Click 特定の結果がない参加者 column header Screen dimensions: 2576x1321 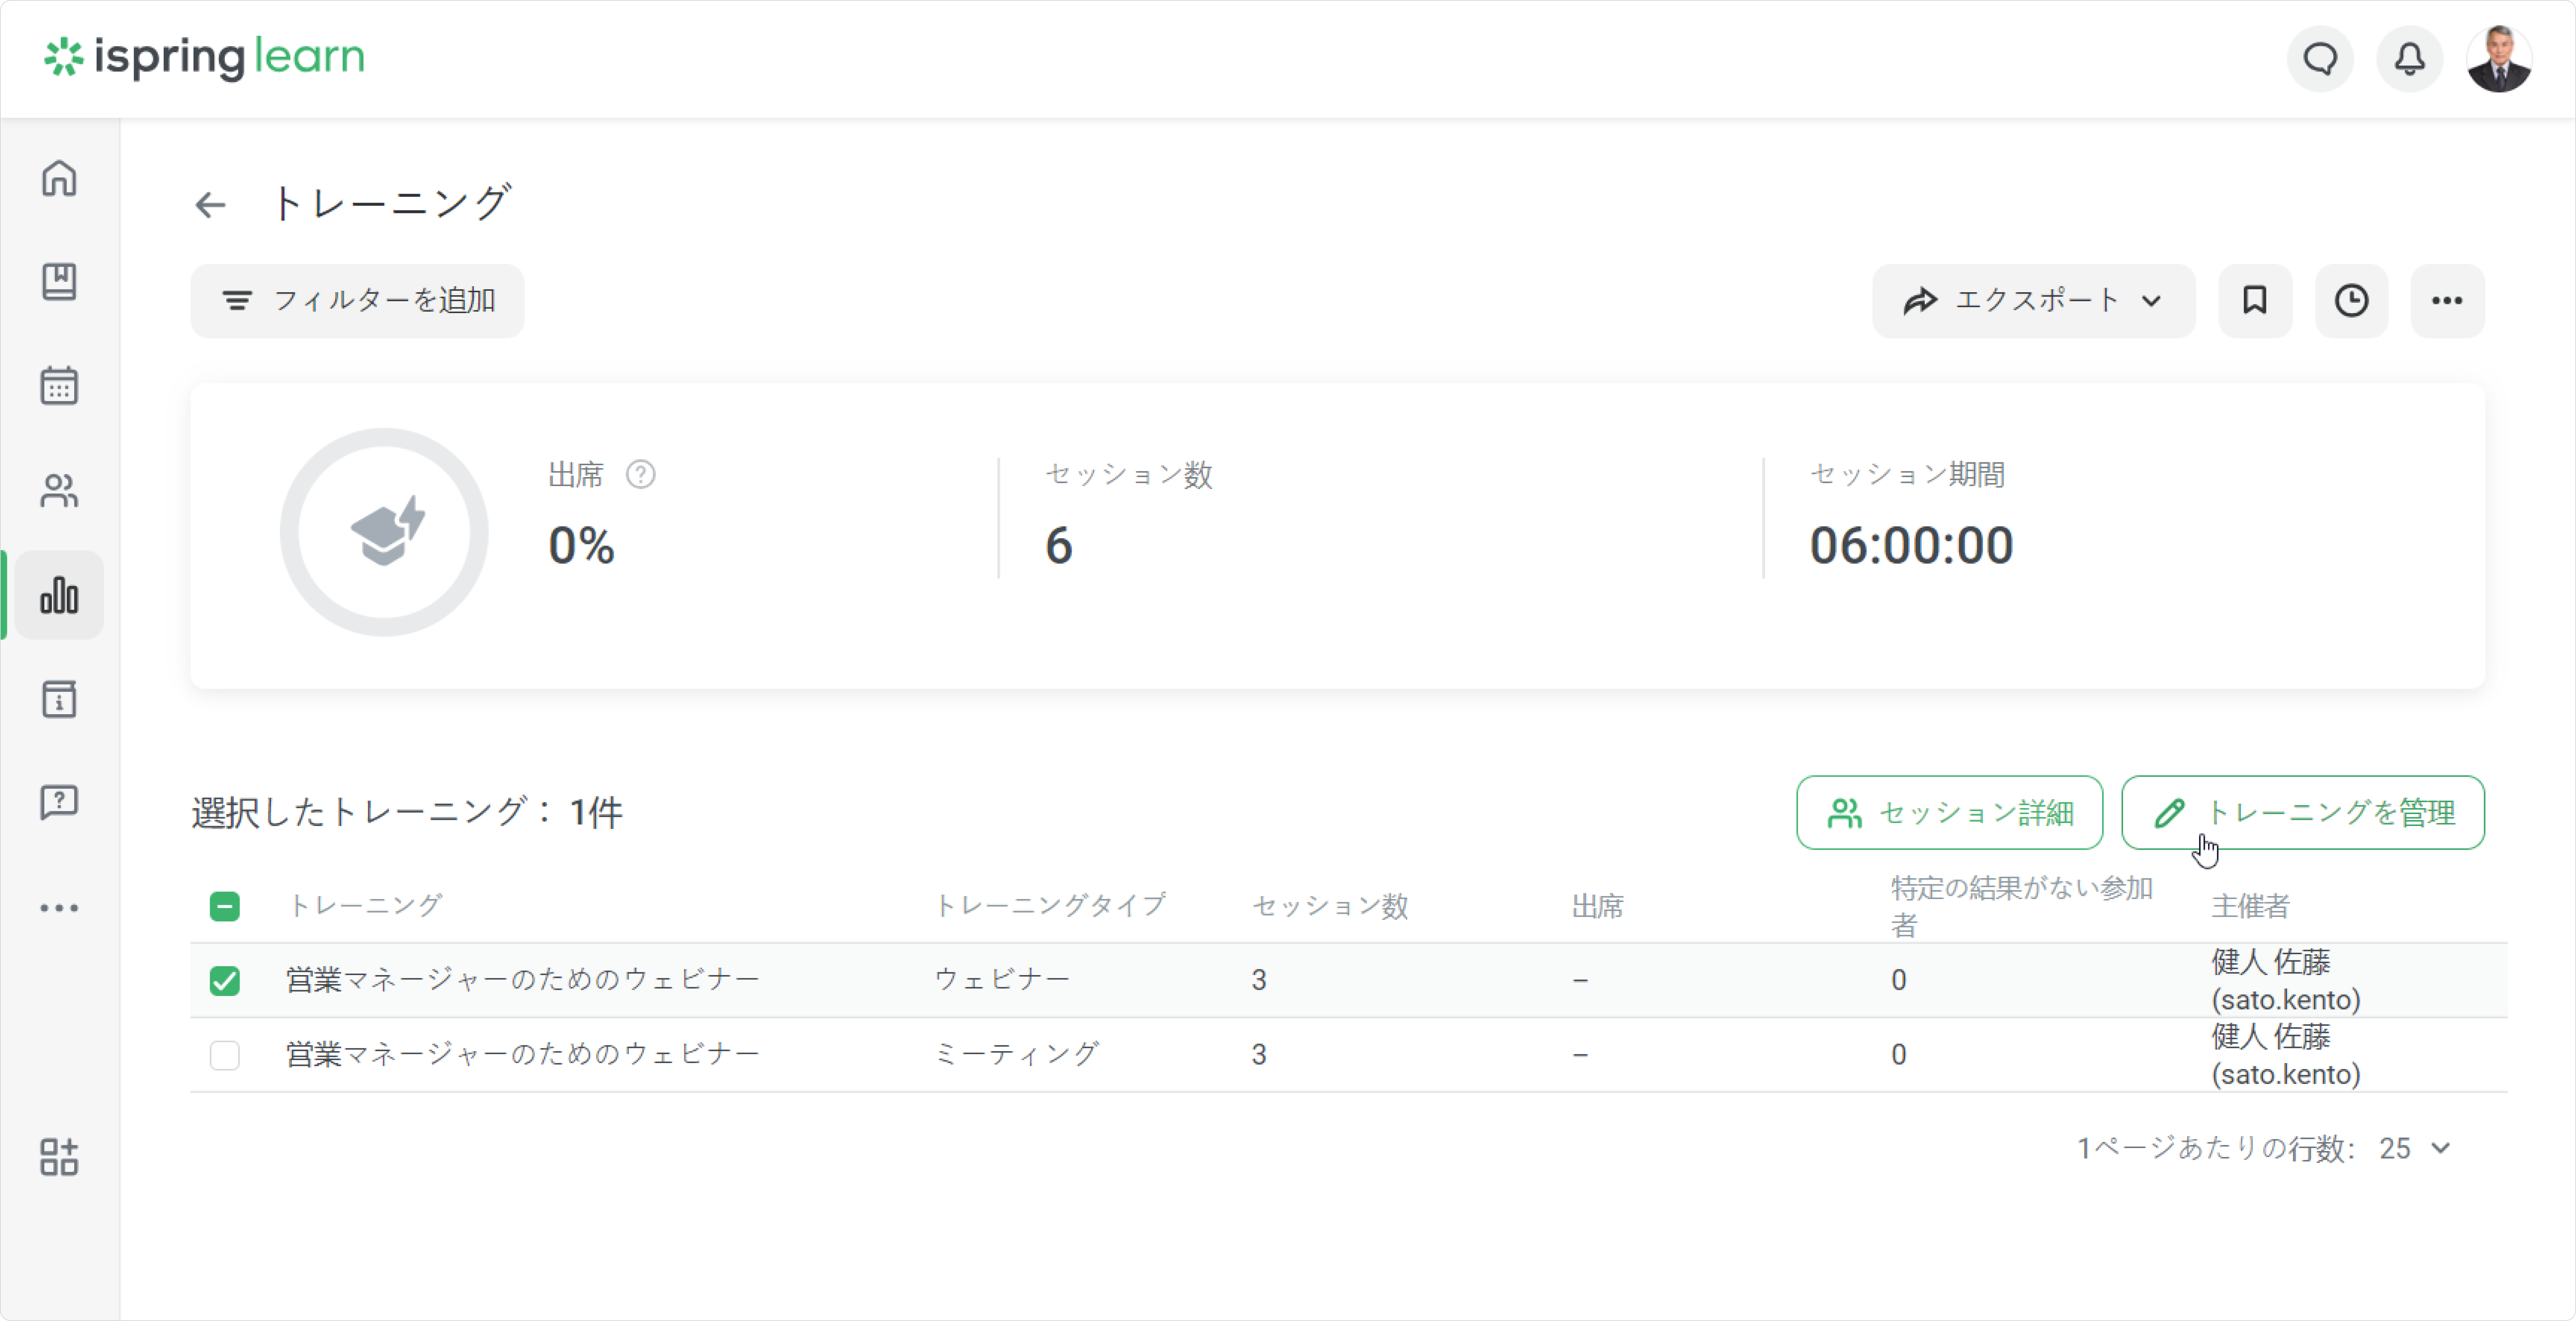click(2022, 906)
